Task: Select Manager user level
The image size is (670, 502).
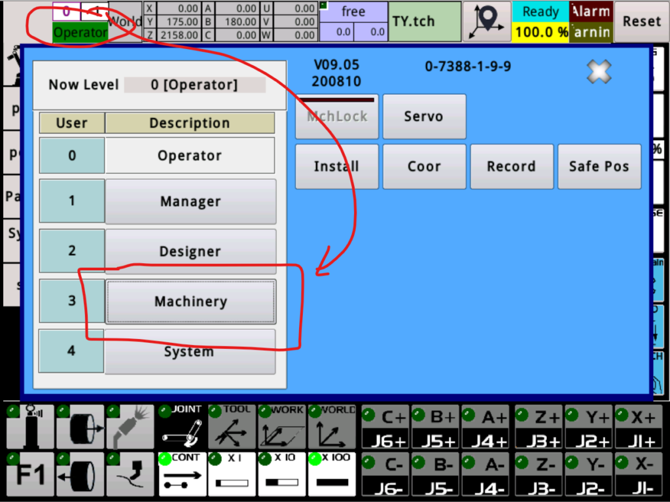Action: click(190, 202)
